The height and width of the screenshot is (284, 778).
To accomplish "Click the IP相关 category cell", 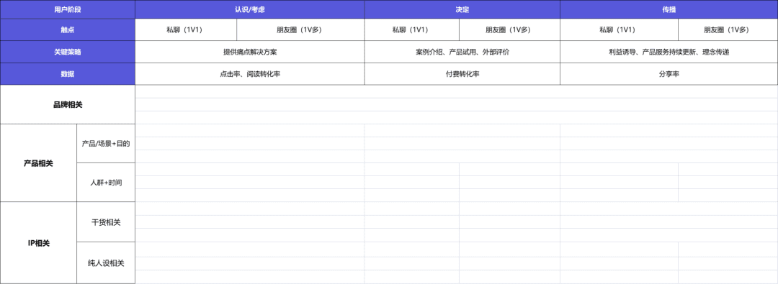I will [38, 243].
